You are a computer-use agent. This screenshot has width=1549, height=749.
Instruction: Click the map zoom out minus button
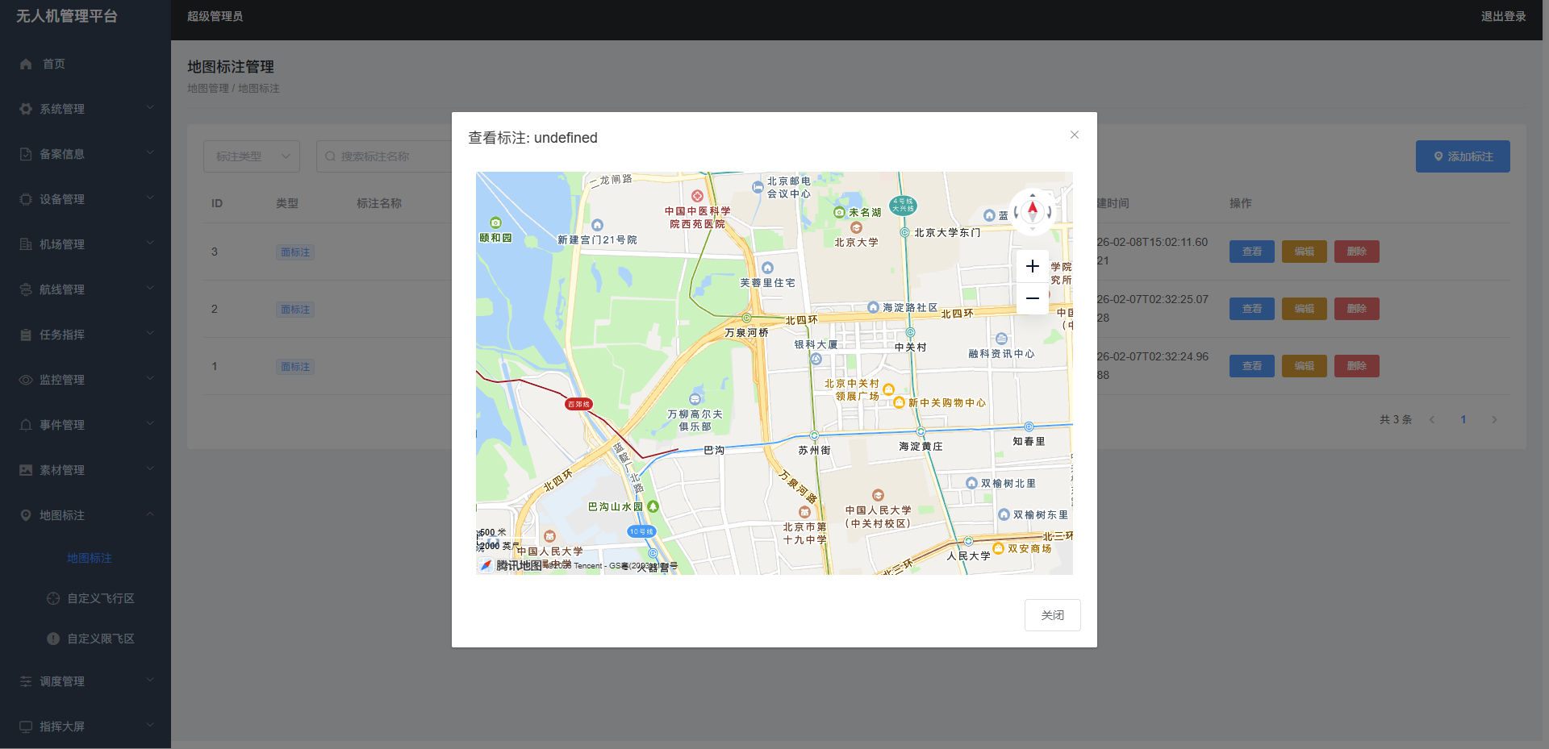(x=1032, y=298)
